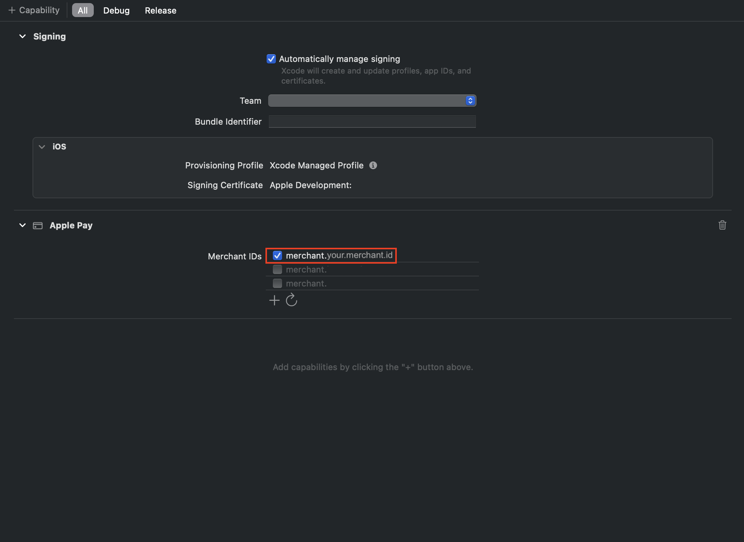
Task: Click the Apple Pay card icon
Action: (x=38, y=225)
